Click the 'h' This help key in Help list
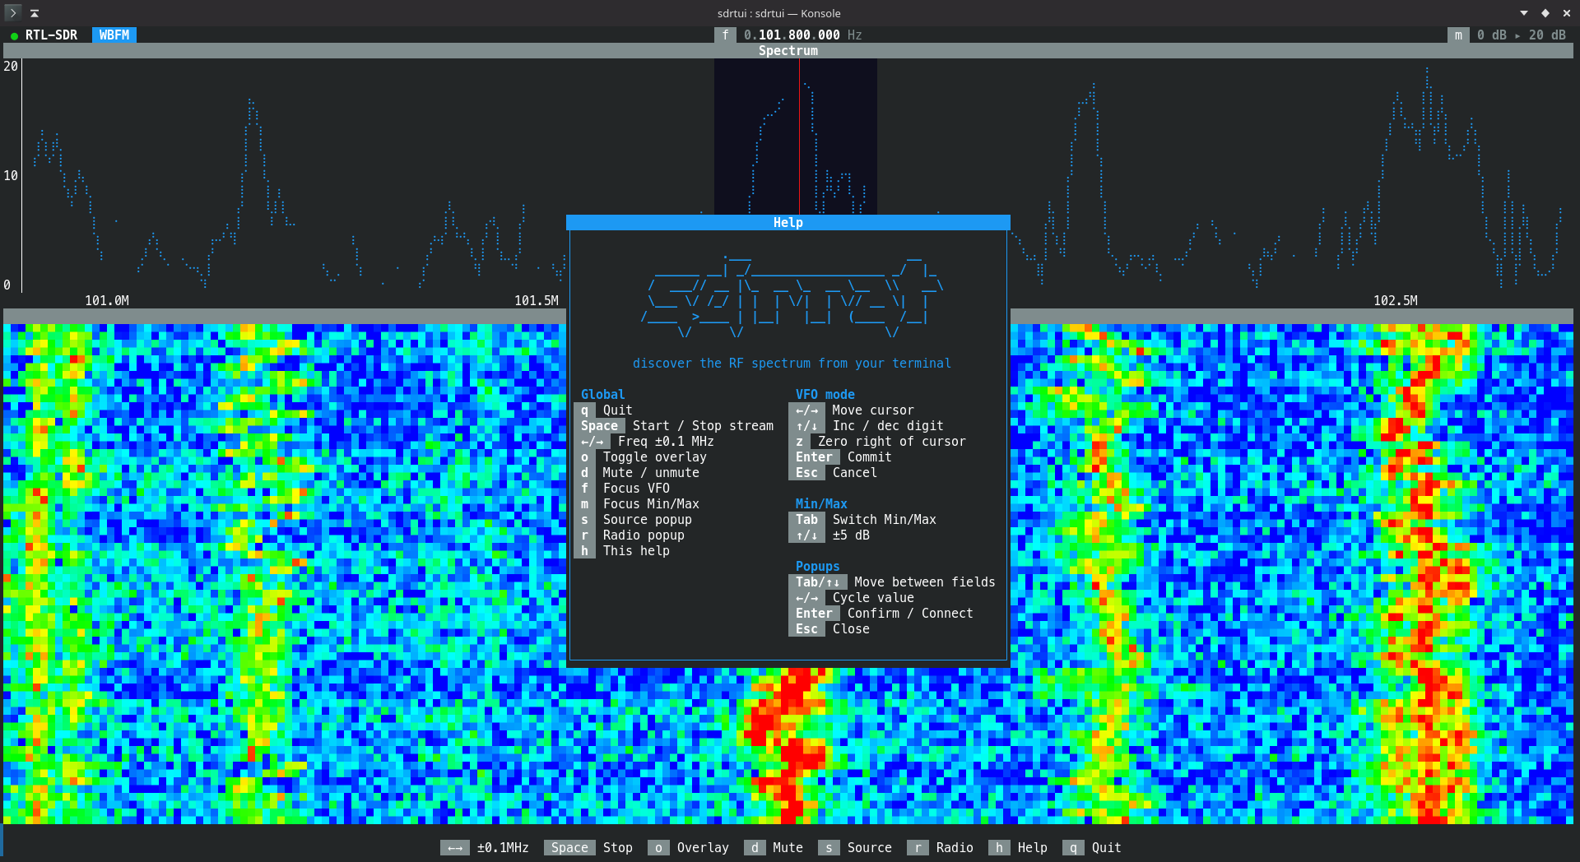The width and height of the screenshot is (1580, 862). (584, 550)
